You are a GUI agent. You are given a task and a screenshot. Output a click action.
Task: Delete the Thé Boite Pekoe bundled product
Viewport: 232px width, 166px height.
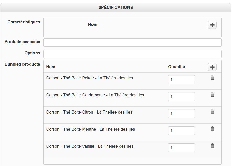point(212,78)
